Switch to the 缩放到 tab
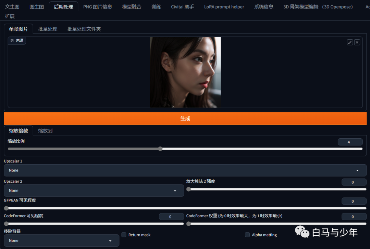The width and height of the screenshot is (370, 249). [45, 130]
